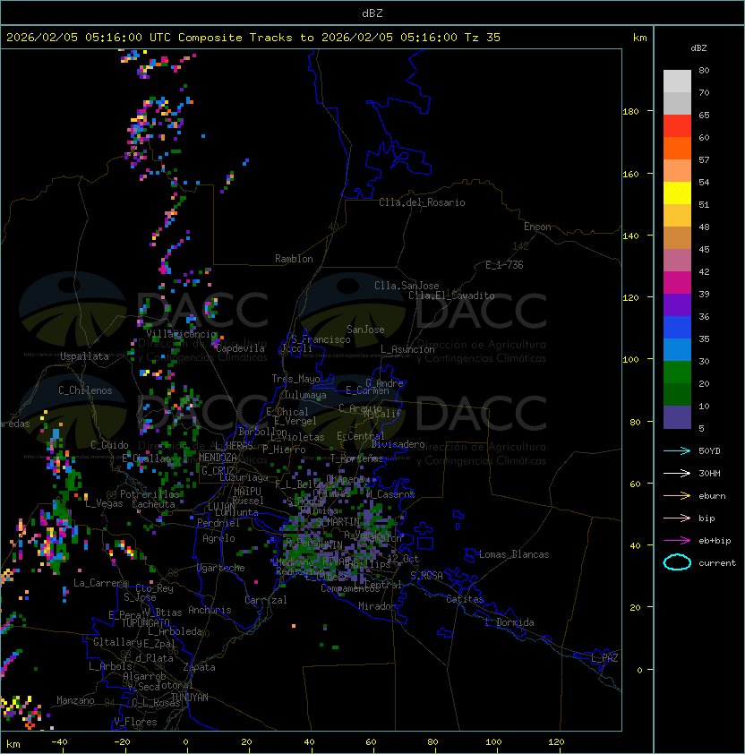Click the TUPUNGATO label

(x=145, y=622)
